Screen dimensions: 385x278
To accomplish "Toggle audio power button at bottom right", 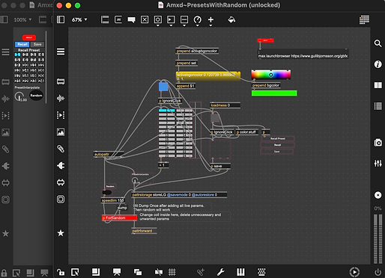I will click(378, 272).
